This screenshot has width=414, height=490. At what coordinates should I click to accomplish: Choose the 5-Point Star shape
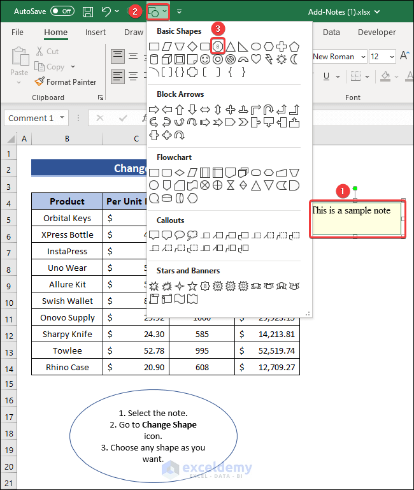[192, 286]
